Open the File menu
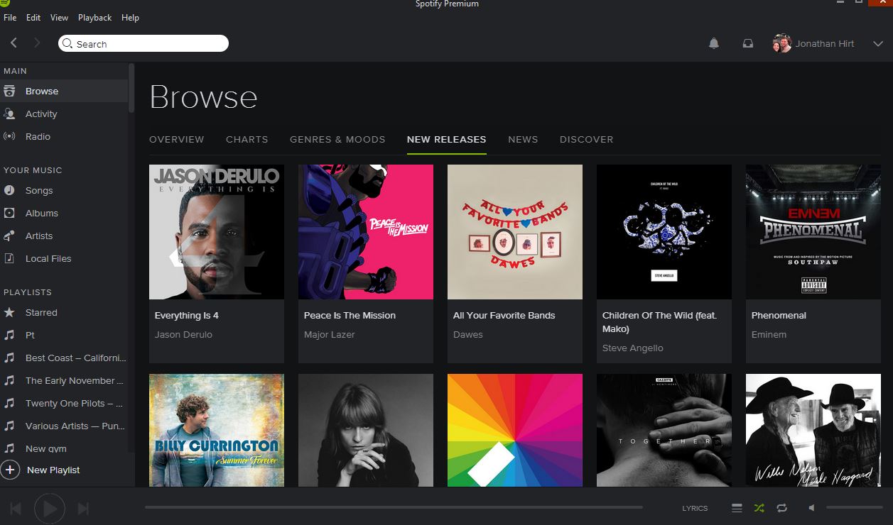The width and height of the screenshot is (893, 525). coord(10,18)
